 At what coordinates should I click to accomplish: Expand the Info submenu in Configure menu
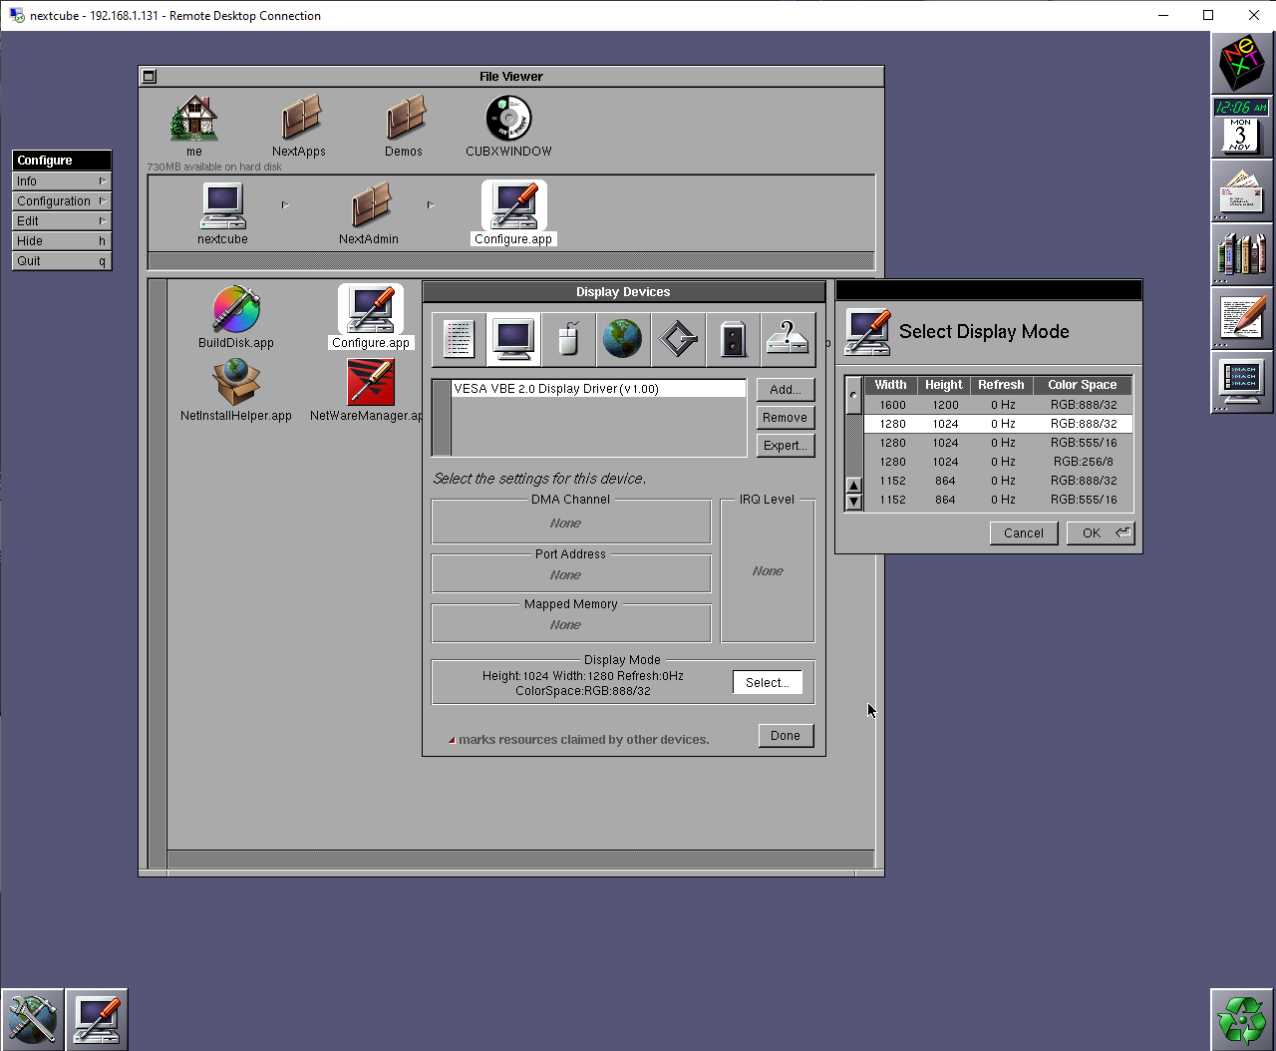pyautogui.click(x=61, y=181)
